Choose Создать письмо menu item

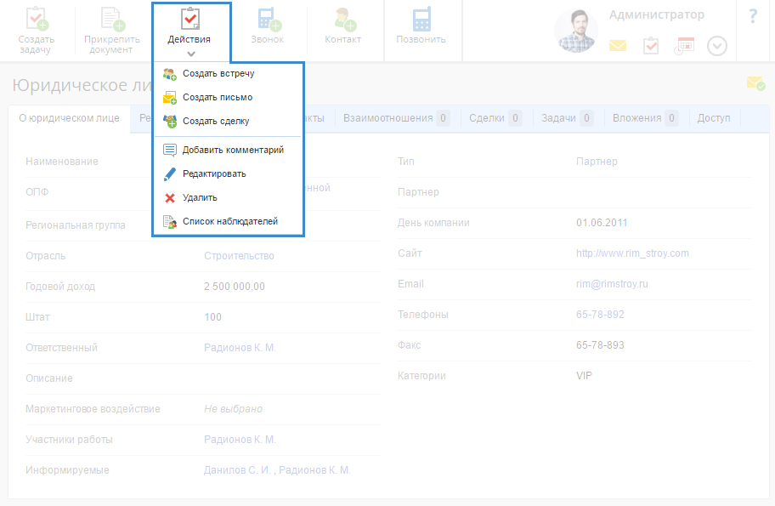[217, 97]
